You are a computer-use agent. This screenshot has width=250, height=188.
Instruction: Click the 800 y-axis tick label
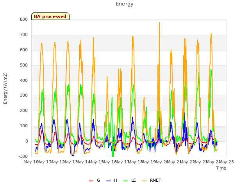[x=24, y=20]
